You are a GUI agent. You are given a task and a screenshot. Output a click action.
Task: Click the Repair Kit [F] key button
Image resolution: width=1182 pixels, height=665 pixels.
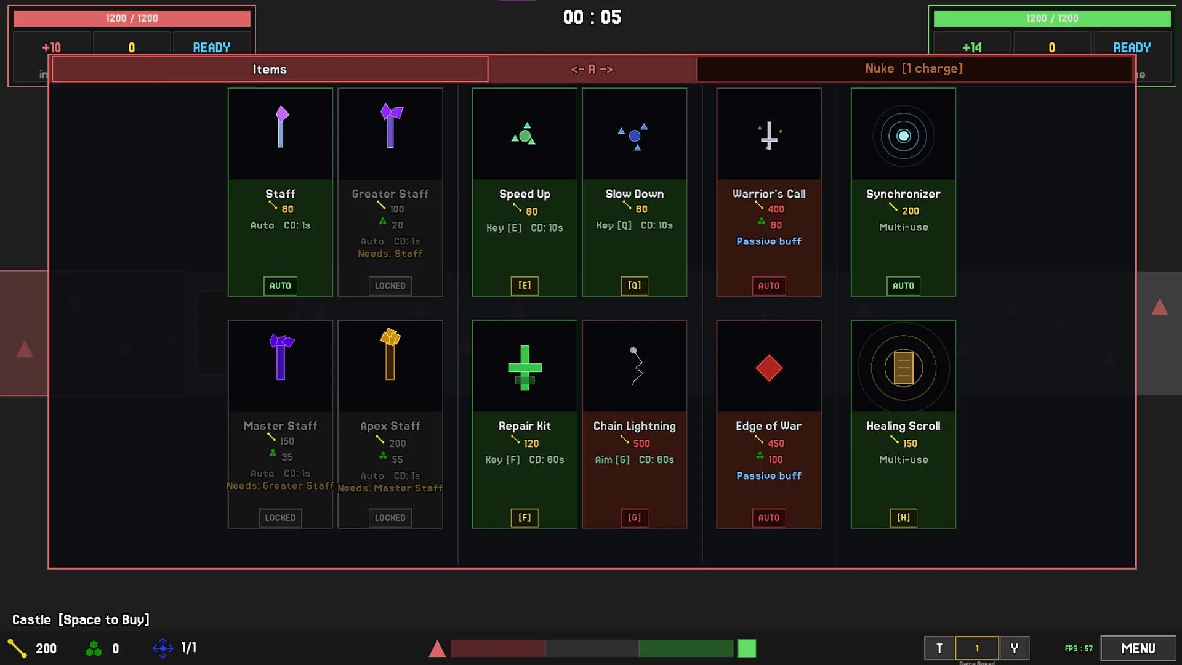point(525,518)
